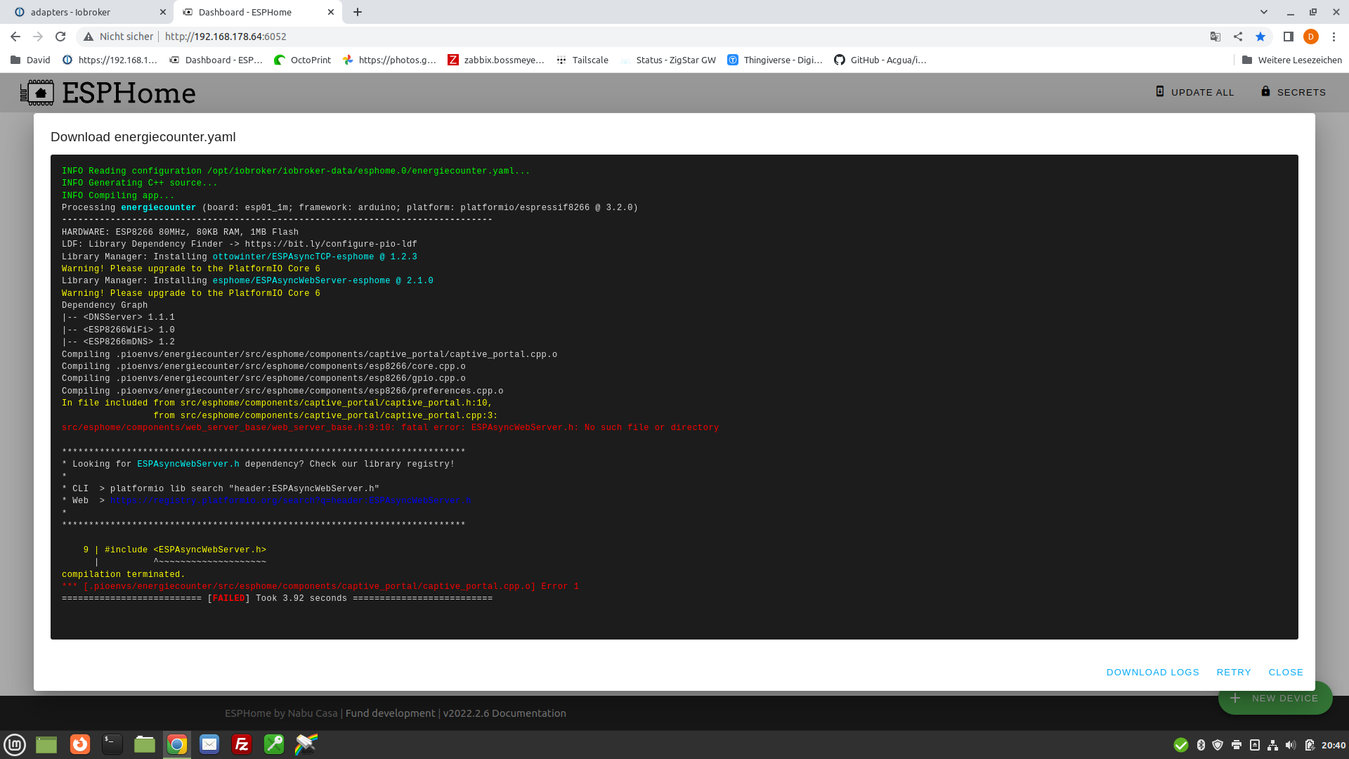Open the Chrome profile avatar
Screen dimensions: 1349x759
(x=1311, y=37)
